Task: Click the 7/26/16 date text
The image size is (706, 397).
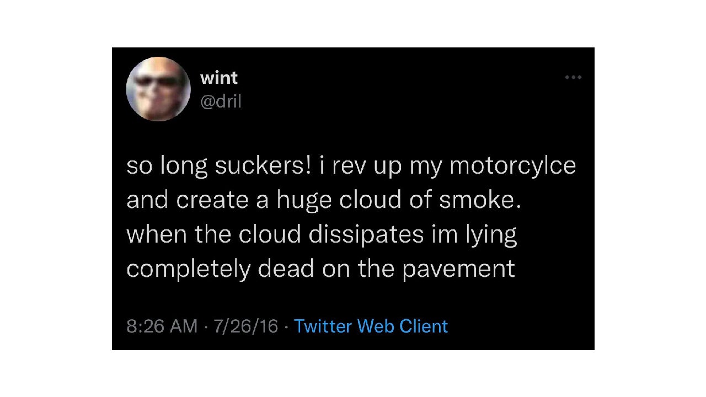Action: pos(245,326)
